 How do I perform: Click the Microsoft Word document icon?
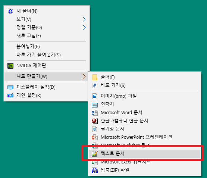tap(95, 113)
